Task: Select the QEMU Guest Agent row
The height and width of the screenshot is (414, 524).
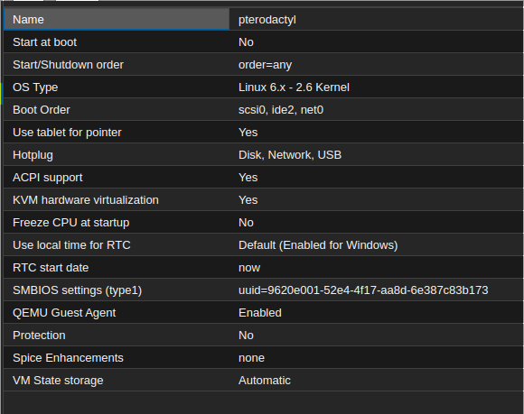Action: click(263, 313)
